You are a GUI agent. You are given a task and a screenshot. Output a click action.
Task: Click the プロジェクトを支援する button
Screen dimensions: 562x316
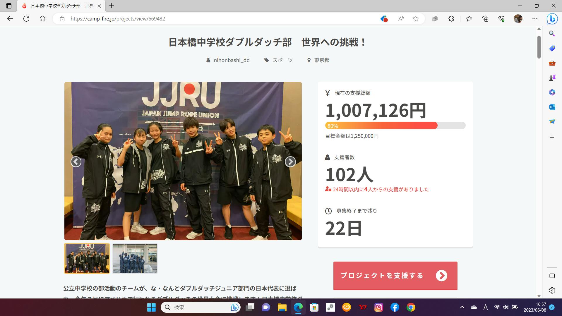pos(395,276)
